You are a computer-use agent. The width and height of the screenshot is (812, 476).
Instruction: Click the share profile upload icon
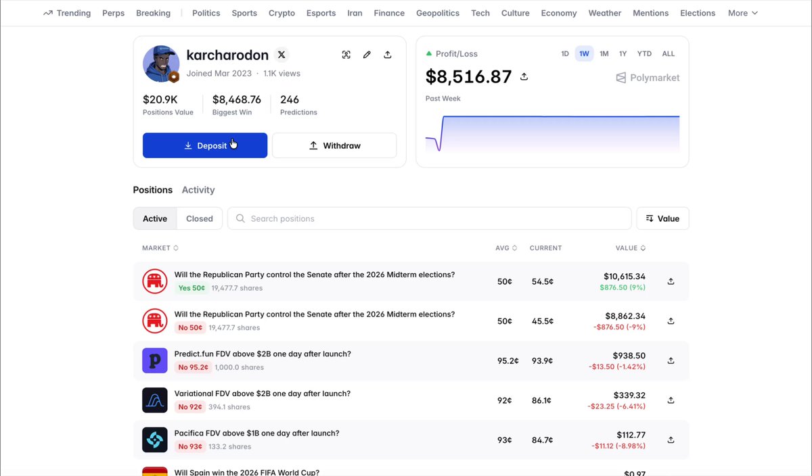388,55
